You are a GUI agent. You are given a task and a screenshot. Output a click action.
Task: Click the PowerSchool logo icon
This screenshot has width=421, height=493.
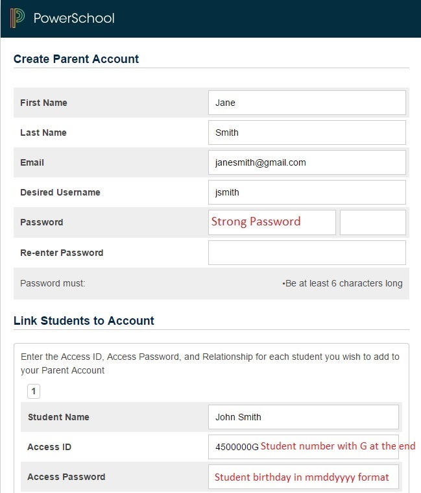(18, 18)
